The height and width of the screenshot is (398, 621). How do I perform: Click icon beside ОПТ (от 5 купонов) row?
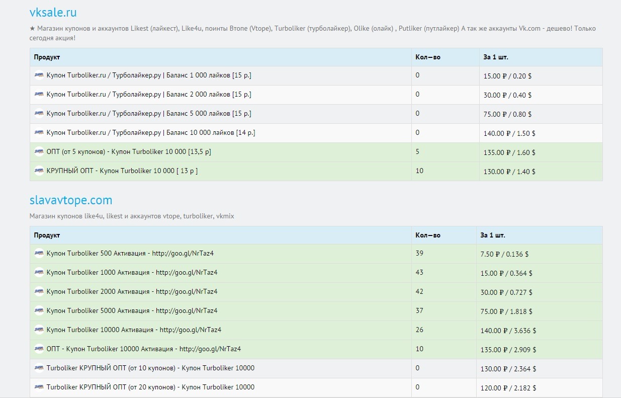(39, 152)
